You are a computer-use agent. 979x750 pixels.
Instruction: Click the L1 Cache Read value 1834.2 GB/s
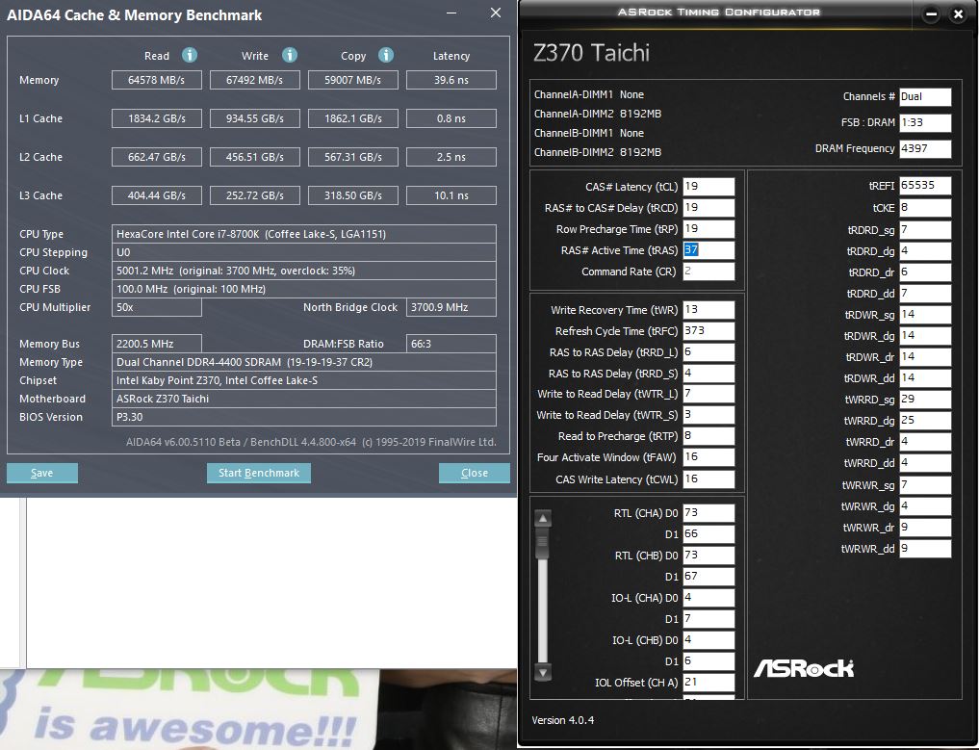click(157, 118)
